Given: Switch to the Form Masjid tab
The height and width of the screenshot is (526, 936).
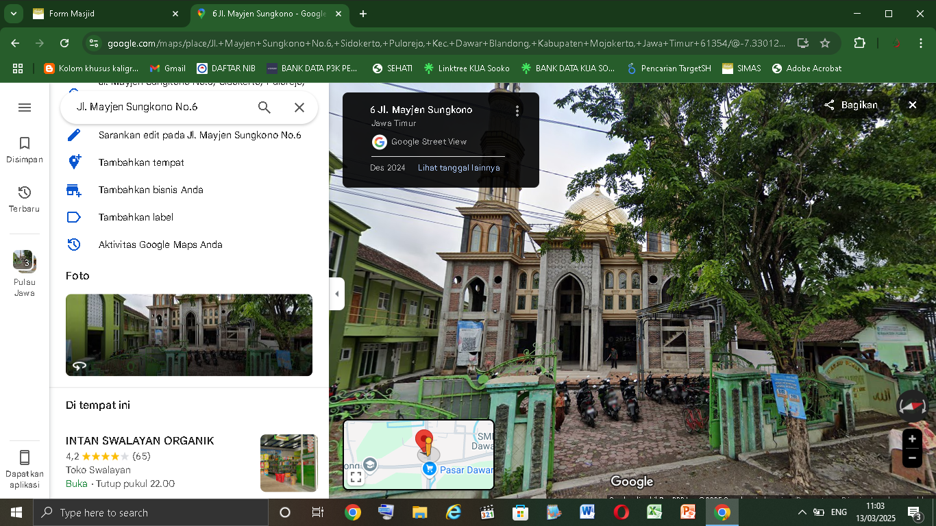Looking at the screenshot, I should tap(103, 14).
